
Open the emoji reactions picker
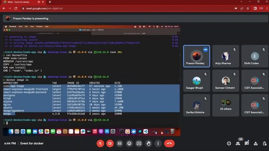(129, 143)
